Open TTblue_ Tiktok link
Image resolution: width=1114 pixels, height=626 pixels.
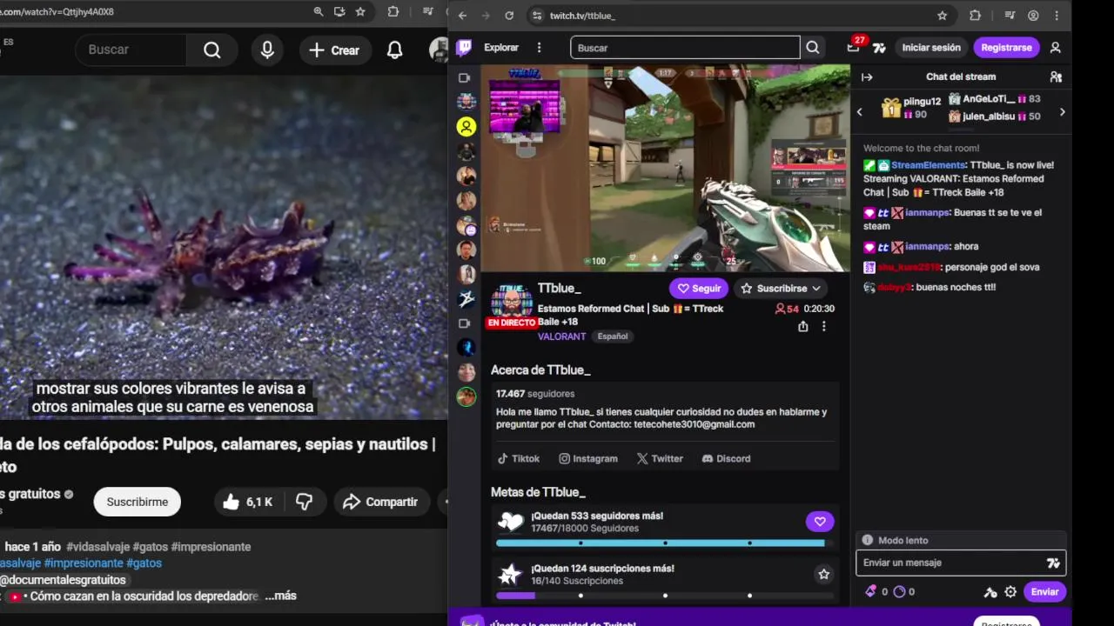(x=519, y=458)
